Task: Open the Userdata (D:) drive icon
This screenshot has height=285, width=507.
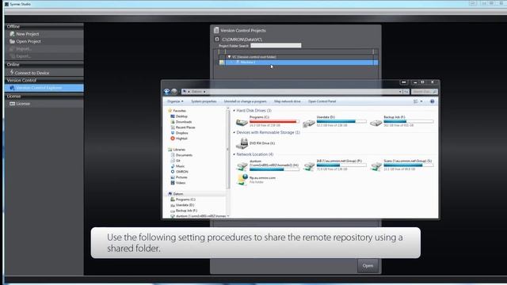Action: point(309,123)
